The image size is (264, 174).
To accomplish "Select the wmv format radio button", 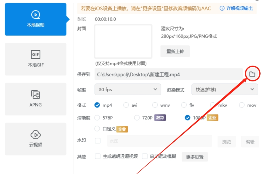I will [155, 105].
